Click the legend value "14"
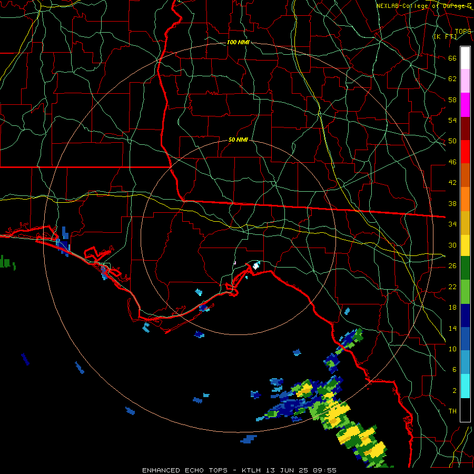Screen dimensions: 474x474 (x=452, y=328)
